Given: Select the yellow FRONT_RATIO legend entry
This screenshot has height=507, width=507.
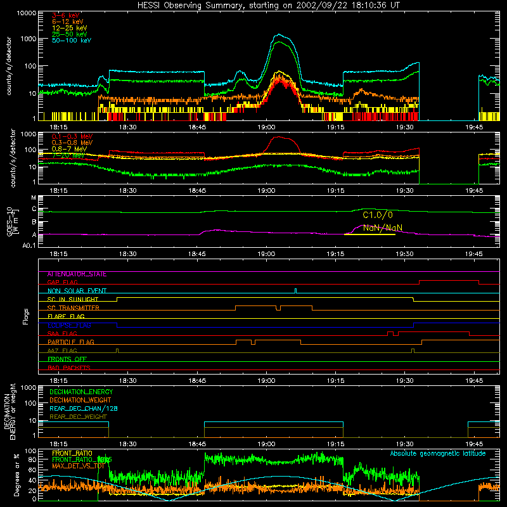Looking at the screenshot, I should [72, 453].
